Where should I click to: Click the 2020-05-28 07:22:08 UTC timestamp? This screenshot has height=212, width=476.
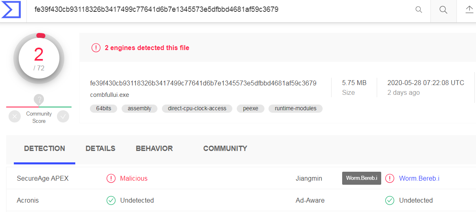pyautogui.click(x=426, y=83)
